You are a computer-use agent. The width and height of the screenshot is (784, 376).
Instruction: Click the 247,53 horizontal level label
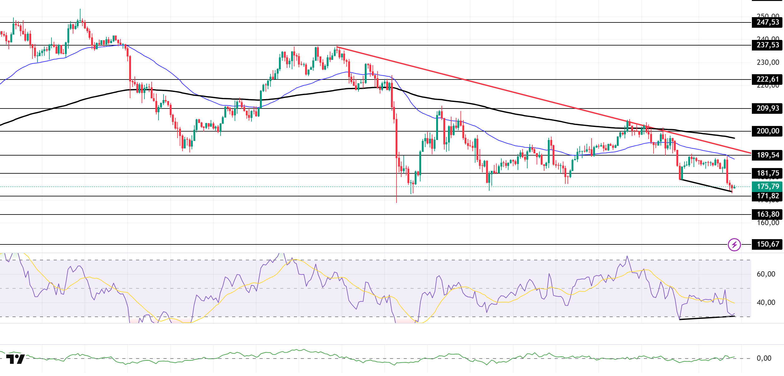point(767,22)
